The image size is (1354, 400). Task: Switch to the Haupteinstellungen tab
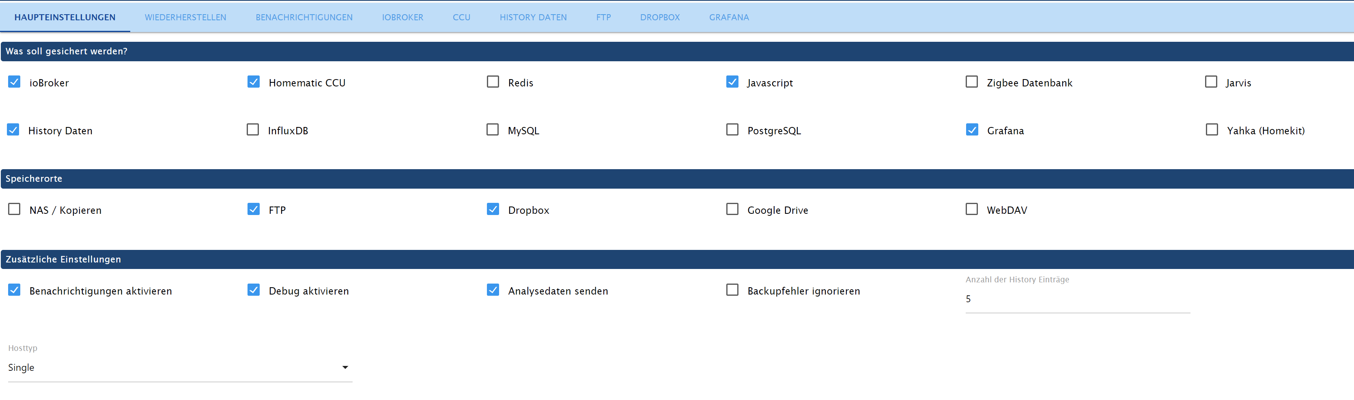pos(65,17)
